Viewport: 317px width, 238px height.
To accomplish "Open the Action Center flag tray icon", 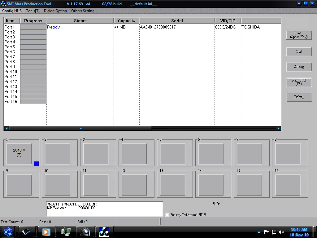I will (267, 232).
